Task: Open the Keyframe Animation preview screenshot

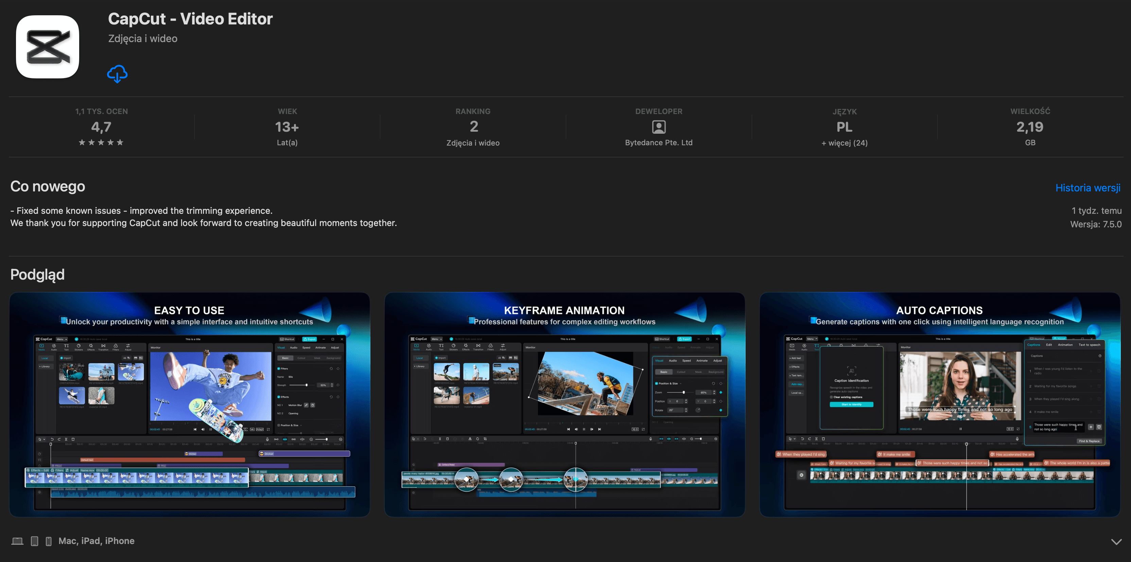Action: 564,404
